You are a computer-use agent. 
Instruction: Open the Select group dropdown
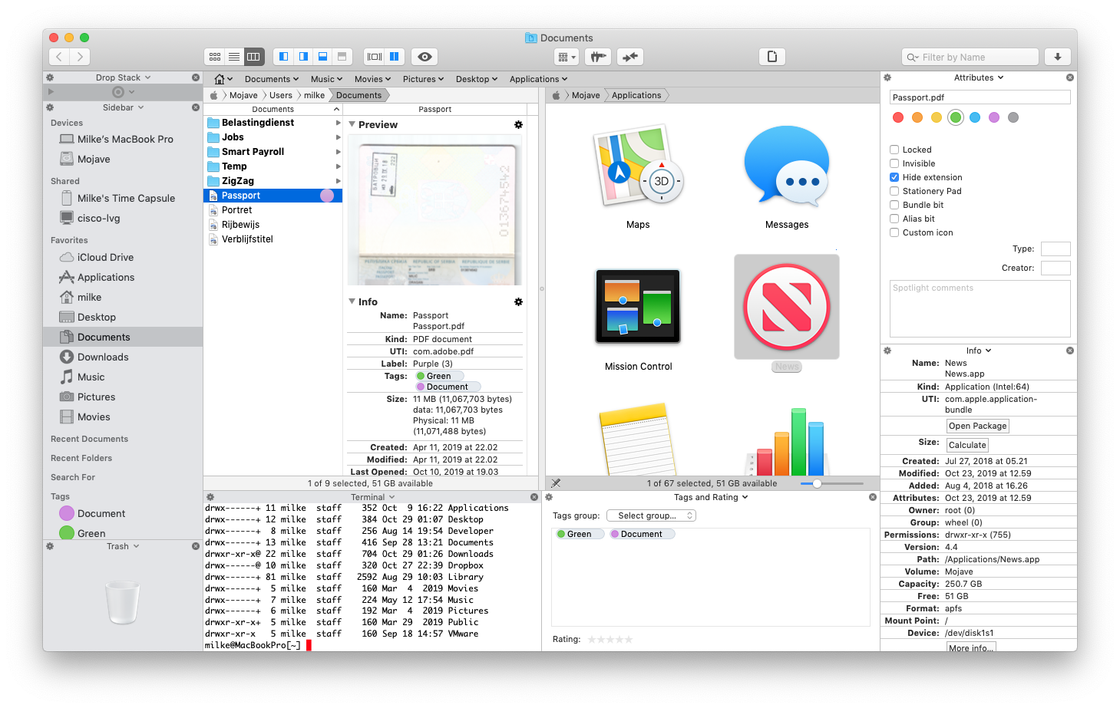point(651,515)
